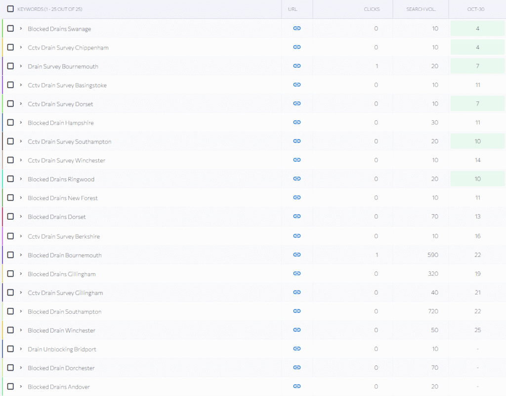Screen dimensions: 506x396
Task: Click the Cctv Drain Survey Gillingham keyword
Action: (65, 293)
